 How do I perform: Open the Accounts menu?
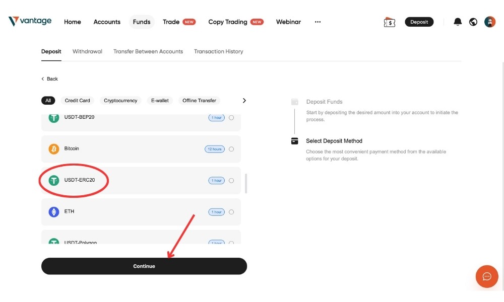pos(107,22)
